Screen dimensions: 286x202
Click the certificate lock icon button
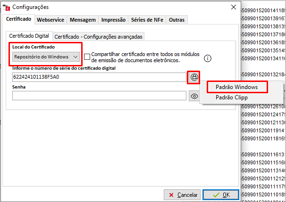coord(194,77)
